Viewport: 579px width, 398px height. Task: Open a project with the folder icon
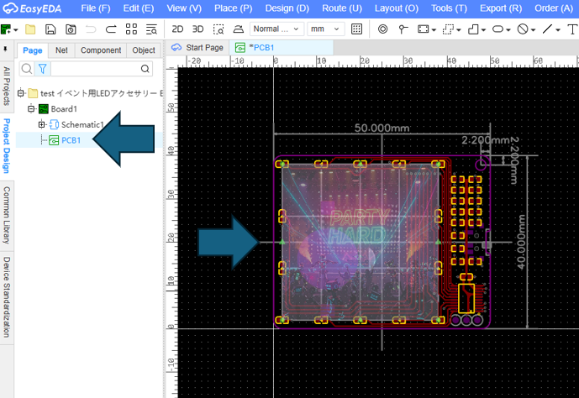[30, 29]
